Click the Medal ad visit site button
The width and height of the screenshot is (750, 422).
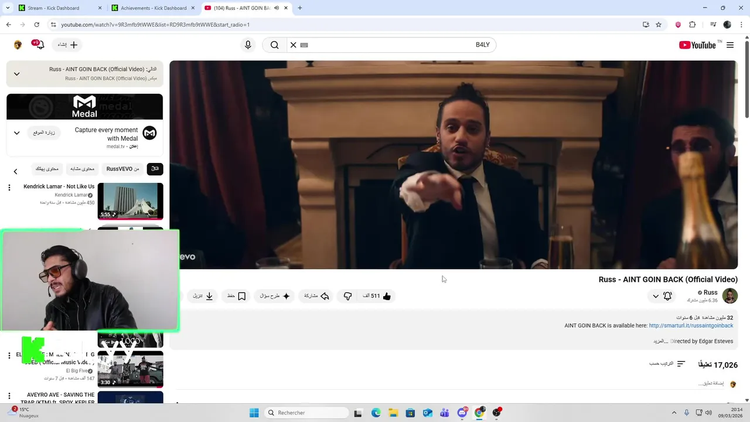click(44, 133)
